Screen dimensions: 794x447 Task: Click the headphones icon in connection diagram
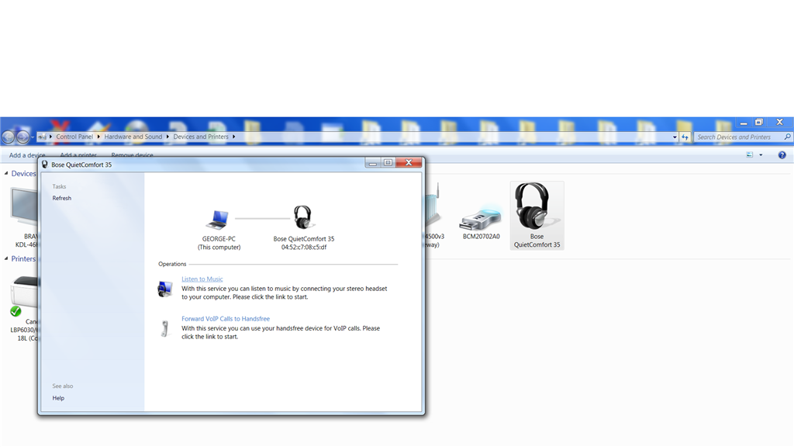click(x=303, y=217)
